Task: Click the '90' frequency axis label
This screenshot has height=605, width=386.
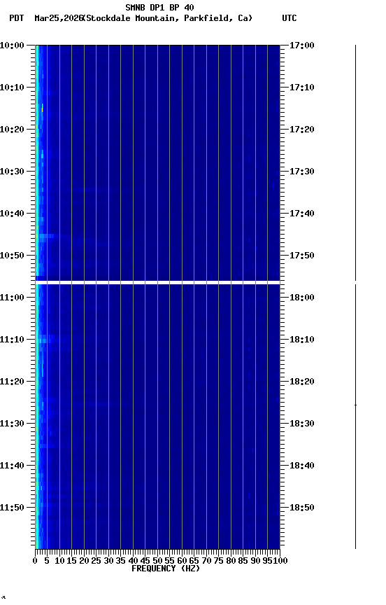Action: point(255,561)
